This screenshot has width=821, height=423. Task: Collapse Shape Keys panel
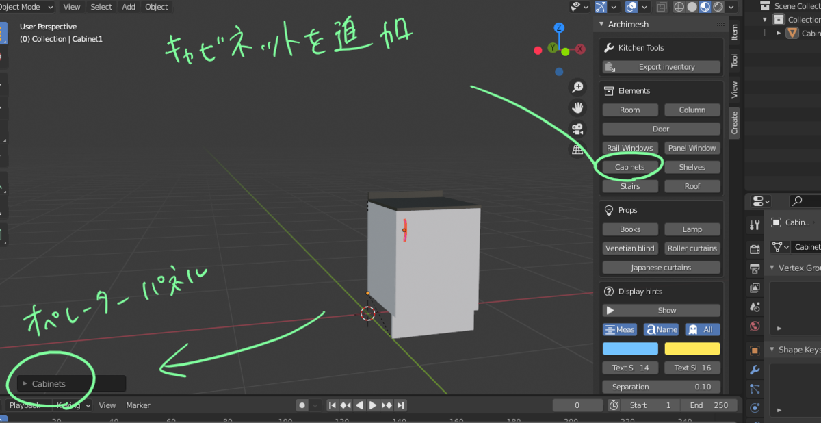(772, 350)
